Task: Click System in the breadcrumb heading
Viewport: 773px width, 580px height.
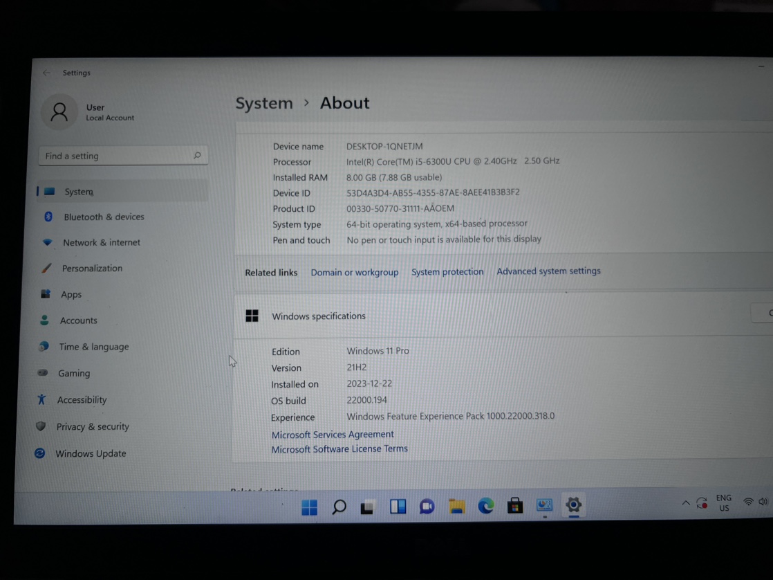Action: point(264,103)
